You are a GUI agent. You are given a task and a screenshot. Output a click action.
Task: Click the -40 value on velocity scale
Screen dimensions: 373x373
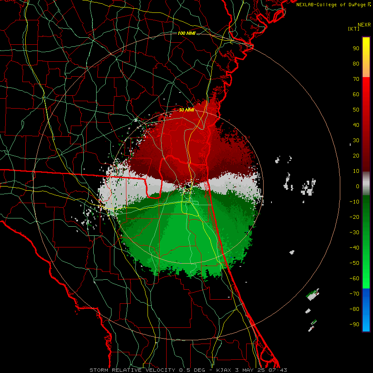[354, 248]
